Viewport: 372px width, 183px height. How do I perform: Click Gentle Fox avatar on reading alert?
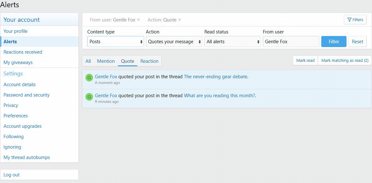click(89, 97)
